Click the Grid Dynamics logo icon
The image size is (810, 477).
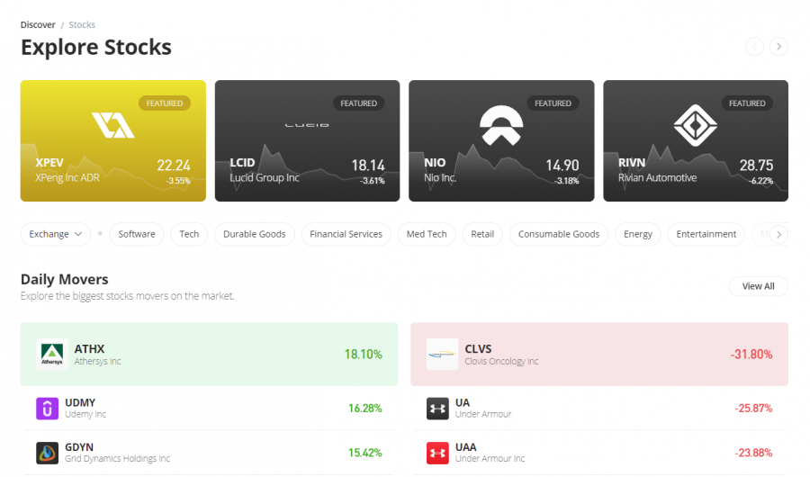tap(47, 453)
